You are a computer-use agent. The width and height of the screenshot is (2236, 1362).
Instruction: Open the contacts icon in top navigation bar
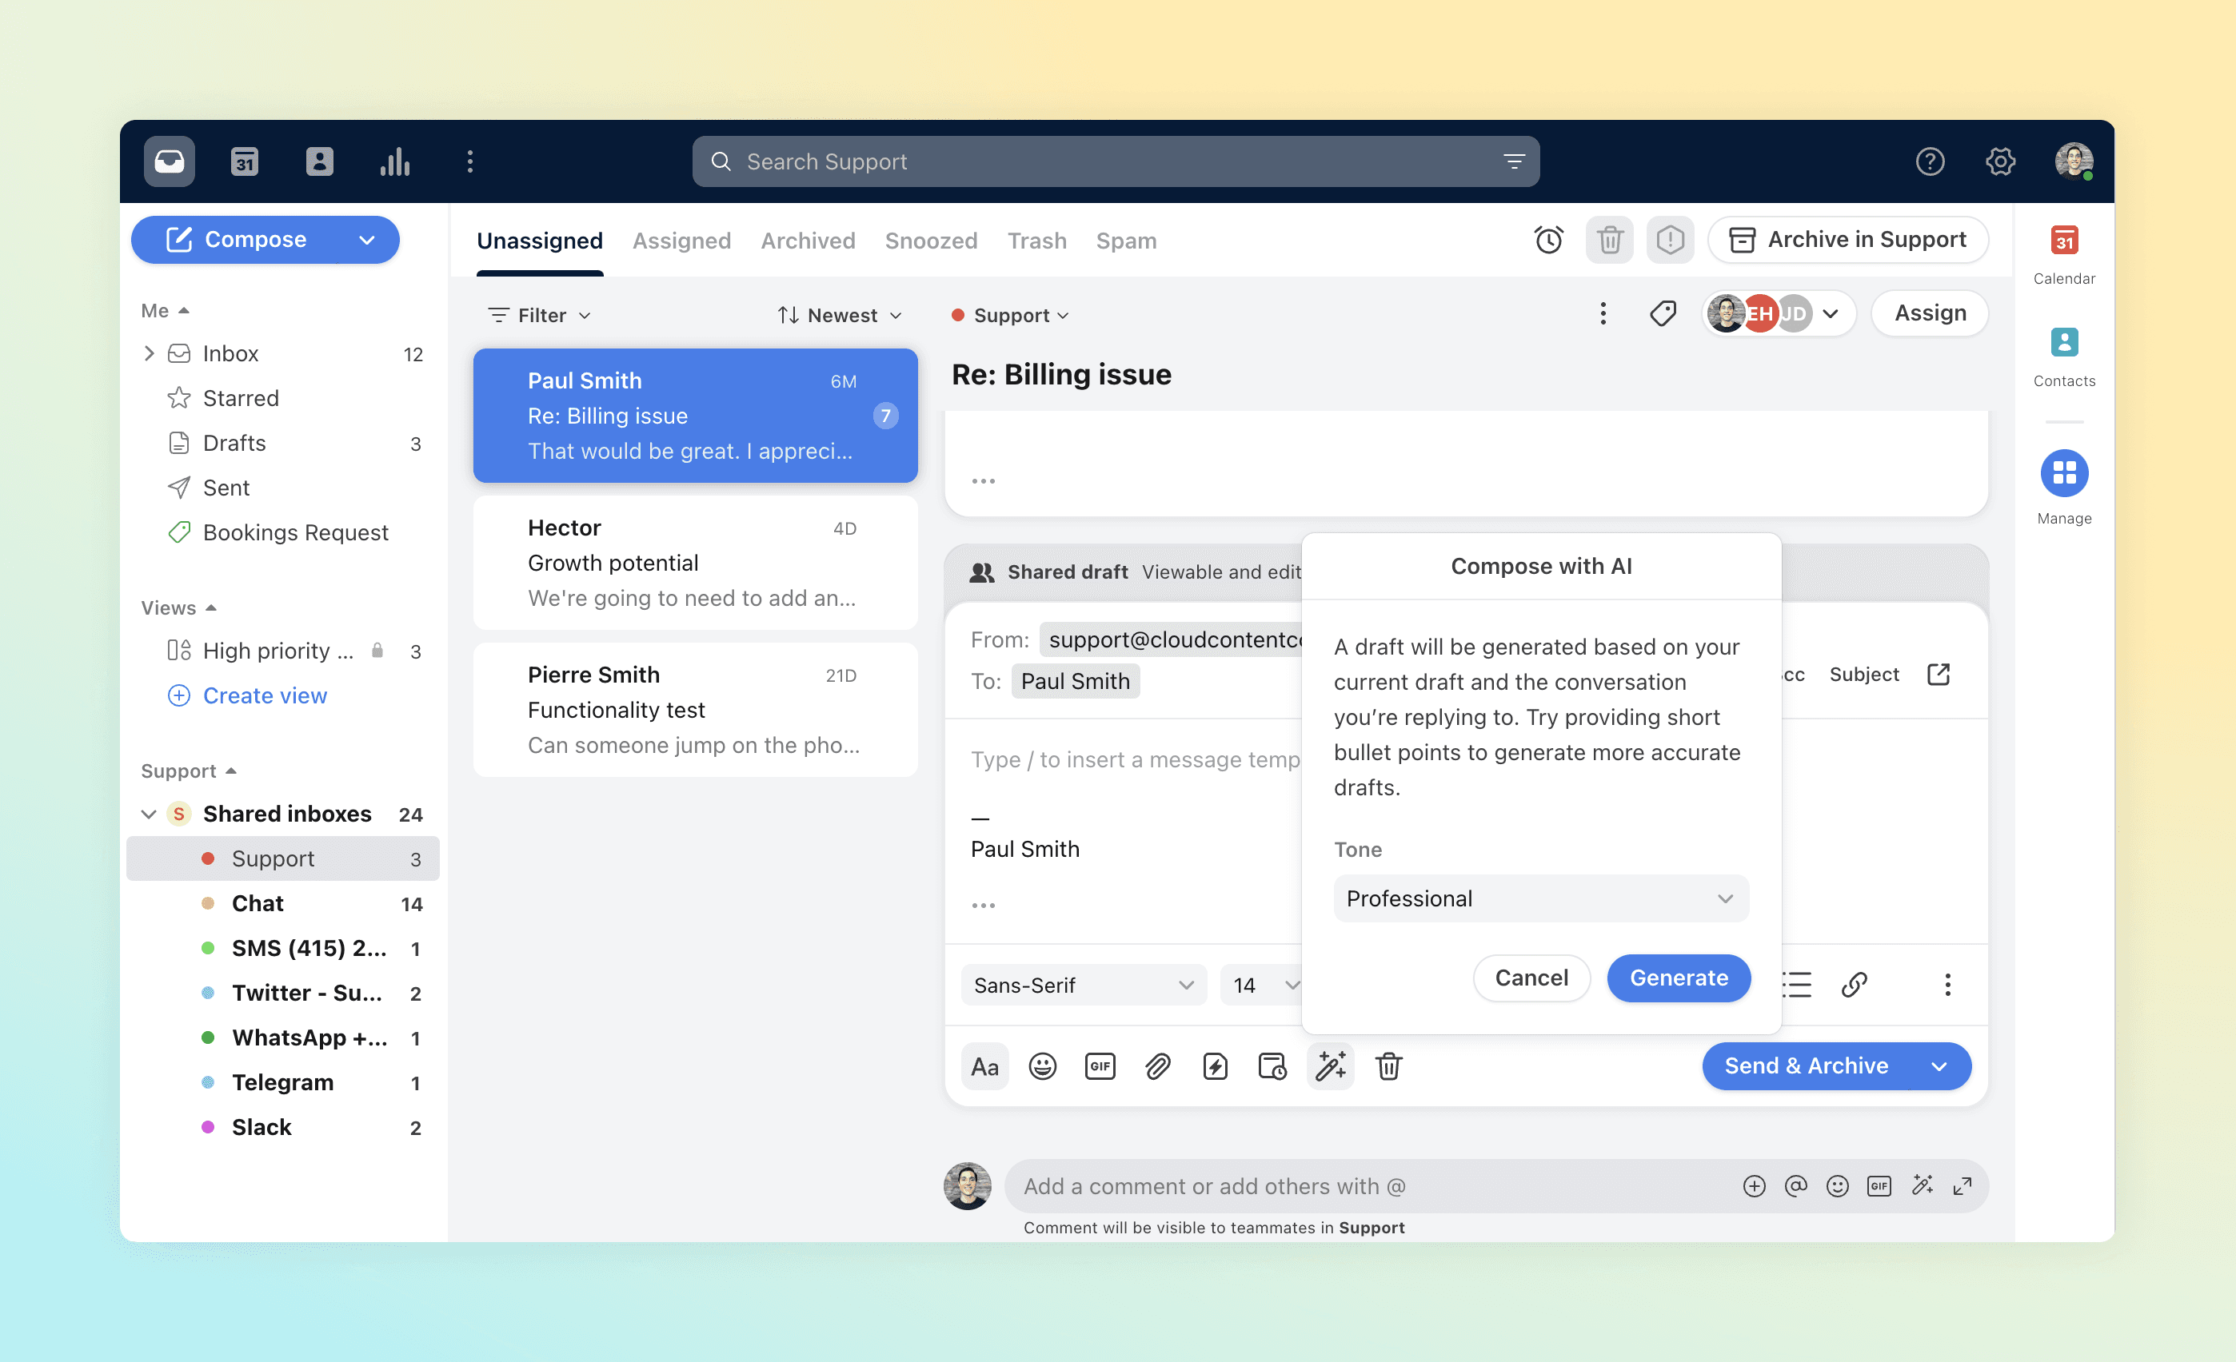(319, 161)
